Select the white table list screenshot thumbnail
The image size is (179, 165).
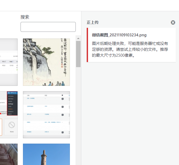click(x=46, y=114)
